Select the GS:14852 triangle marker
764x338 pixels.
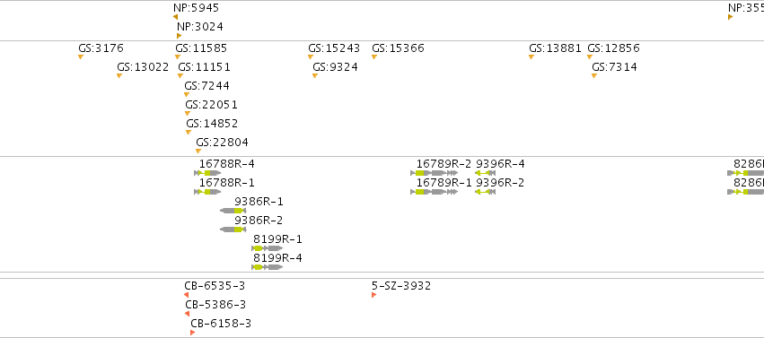point(189,133)
